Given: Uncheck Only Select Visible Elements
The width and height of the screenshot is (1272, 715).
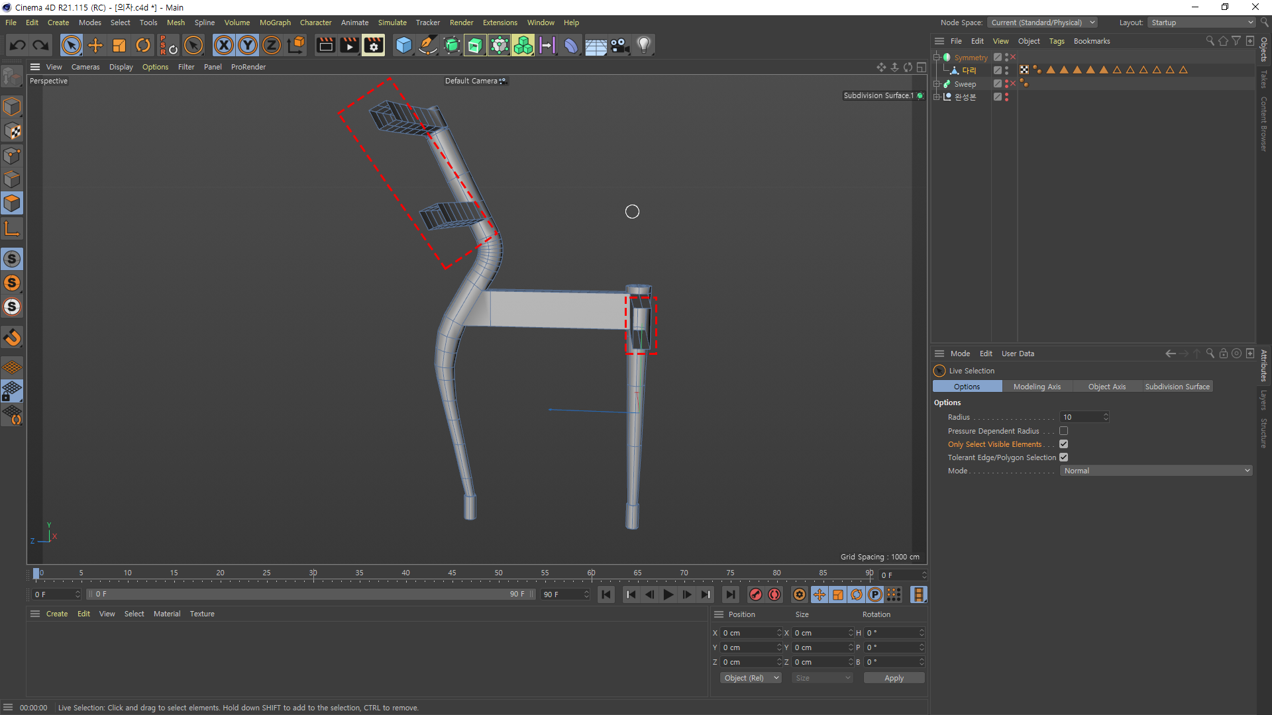Looking at the screenshot, I should [x=1063, y=444].
